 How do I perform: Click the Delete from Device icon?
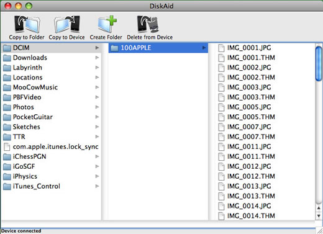point(148,24)
